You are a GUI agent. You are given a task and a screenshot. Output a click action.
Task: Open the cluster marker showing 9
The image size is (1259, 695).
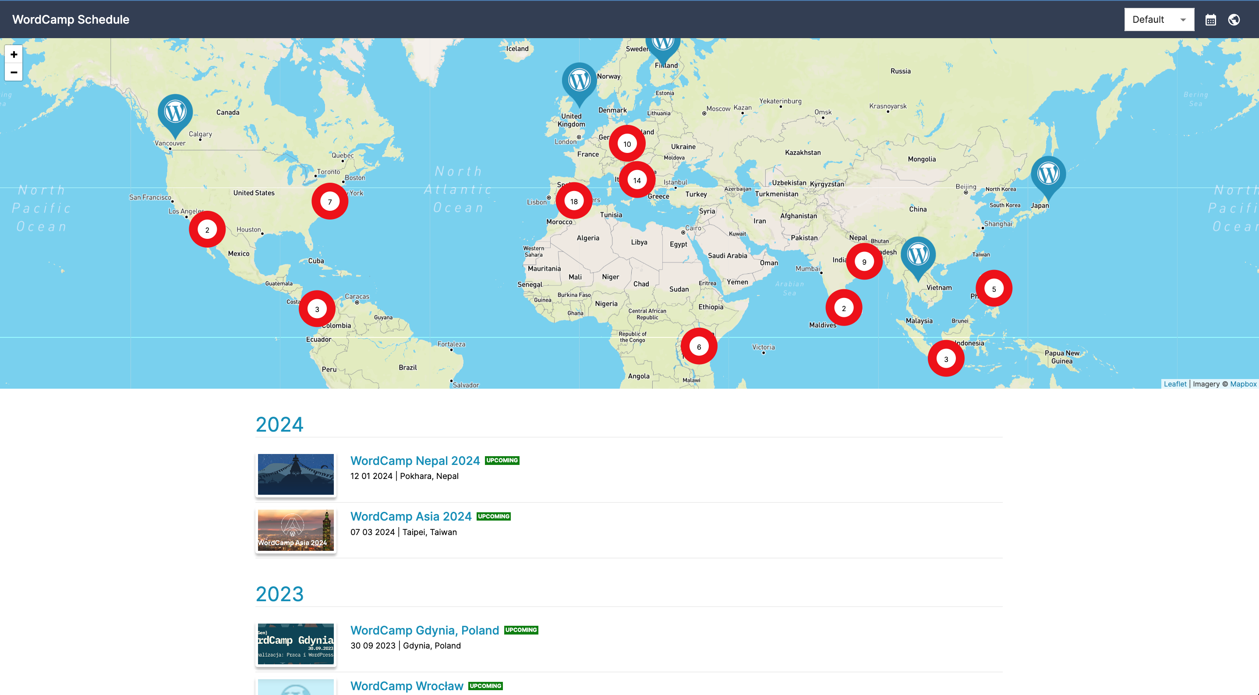click(864, 262)
